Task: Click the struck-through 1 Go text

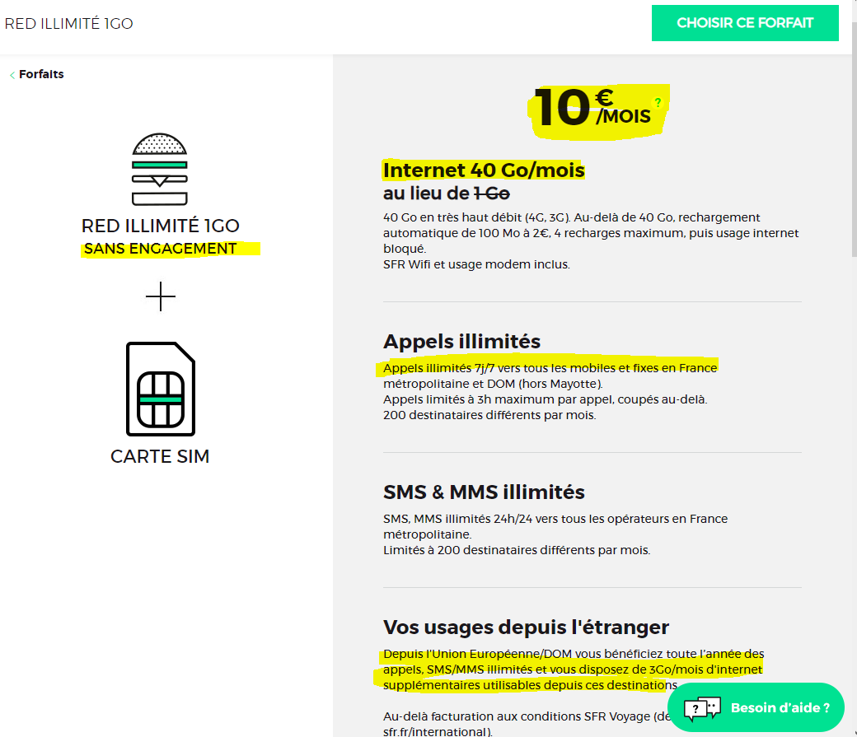Action: click(x=491, y=194)
